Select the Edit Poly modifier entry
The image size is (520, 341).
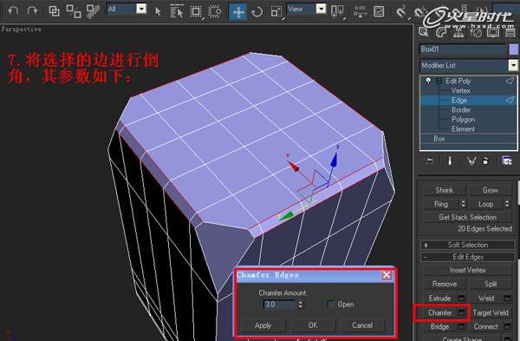pos(458,81)
